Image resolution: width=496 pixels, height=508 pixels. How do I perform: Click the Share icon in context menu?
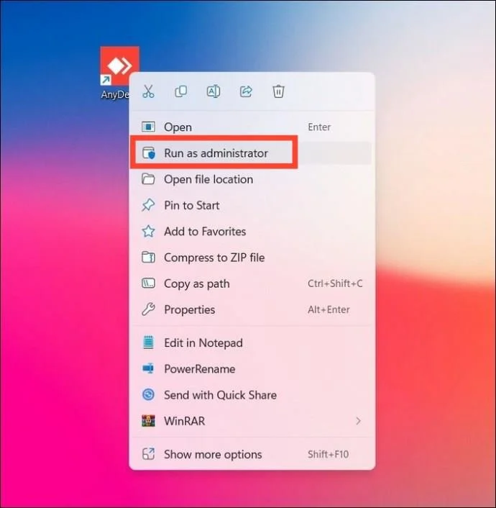point(246,91)
